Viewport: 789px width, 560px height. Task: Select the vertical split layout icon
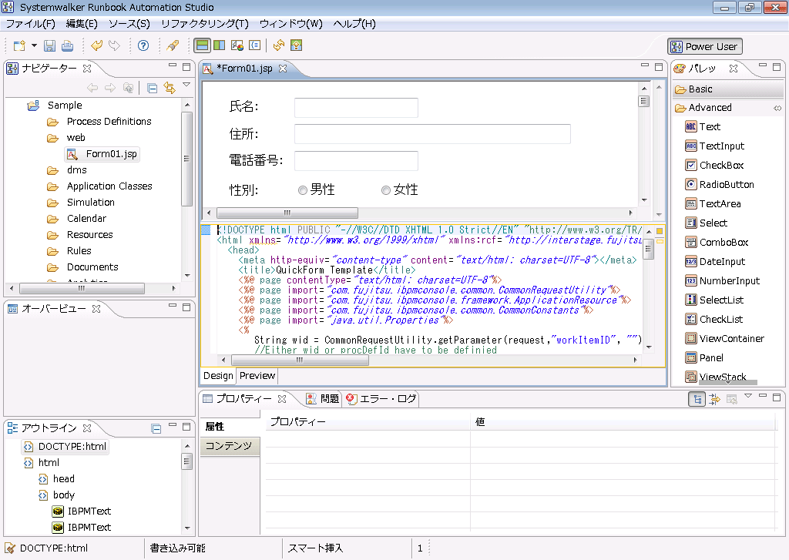[220, 45]
